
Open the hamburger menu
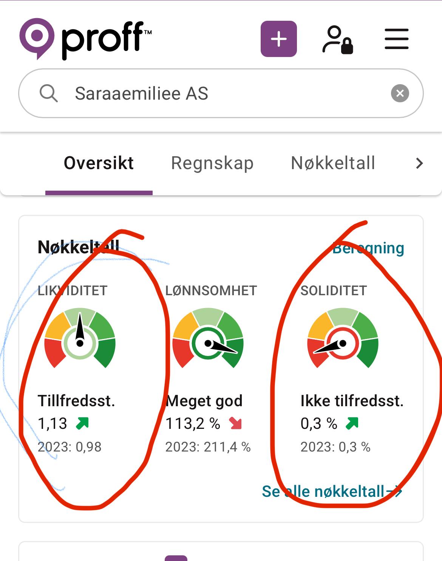coord(396,39)
